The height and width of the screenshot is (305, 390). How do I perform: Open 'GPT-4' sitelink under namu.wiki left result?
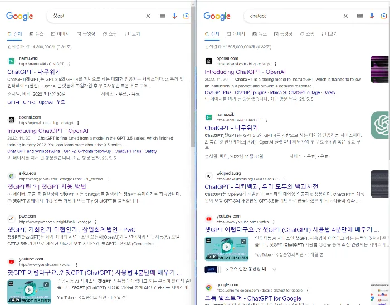(x=13, y=102)
